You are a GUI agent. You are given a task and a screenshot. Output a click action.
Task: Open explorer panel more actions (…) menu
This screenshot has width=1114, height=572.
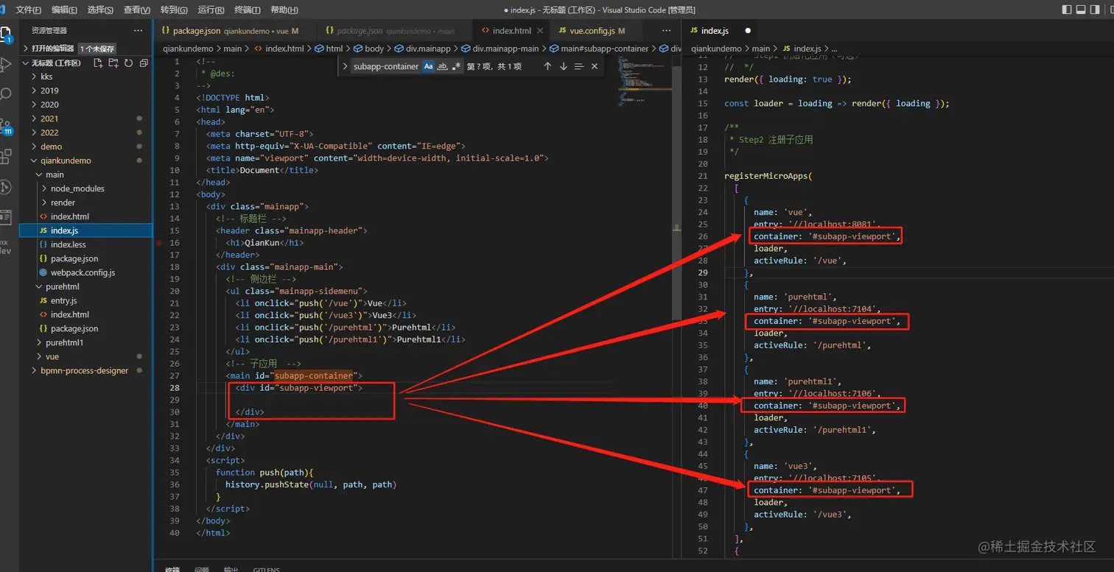pyautogui.click(x=138, y=30)
